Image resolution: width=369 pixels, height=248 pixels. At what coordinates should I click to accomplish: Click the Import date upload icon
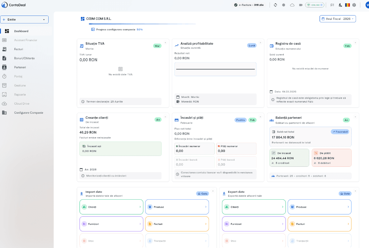point(82,193)
